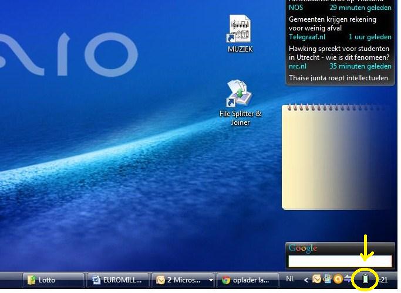This screenshot has height=293, width=401.
Task: Open headline Thaise junta roept intellectuelen
Action: pyautogui.click(x=338, y=78)
